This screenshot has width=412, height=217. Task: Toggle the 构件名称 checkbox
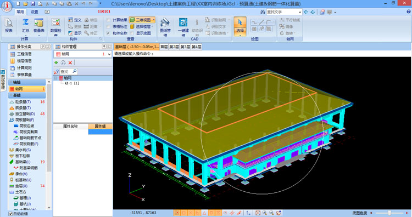point(108,33)
